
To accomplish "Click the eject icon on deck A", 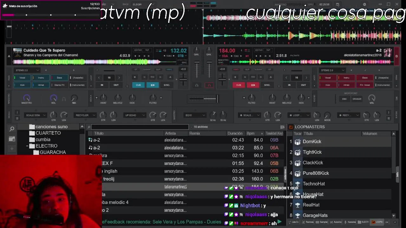I will point(170,77).
